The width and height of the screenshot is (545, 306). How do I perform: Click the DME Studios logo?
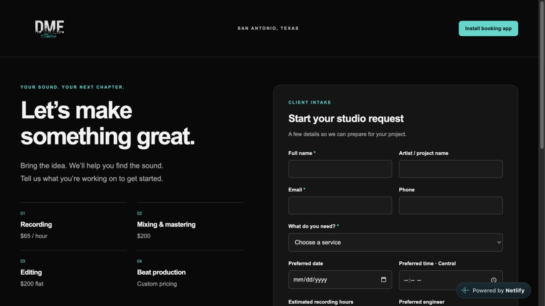(x=50, y=29)
